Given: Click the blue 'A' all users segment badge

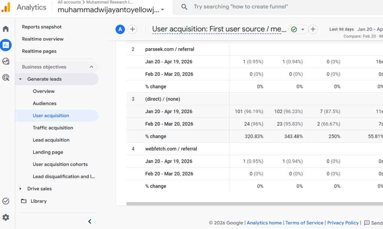Looking at the screenshot, I should tap(120, 29).
